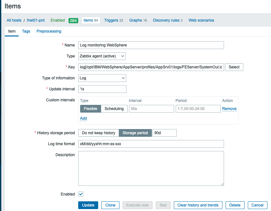Open the All hosts breadcrumb link
The width and height of the screenshot is (271, 211).
pos(14,20)
